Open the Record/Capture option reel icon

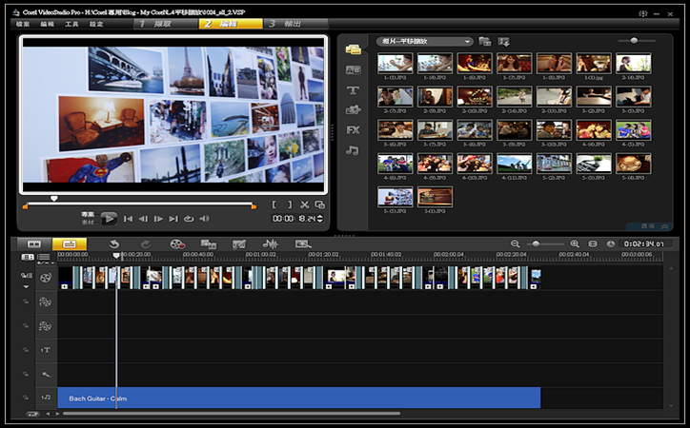coord(177,244)
